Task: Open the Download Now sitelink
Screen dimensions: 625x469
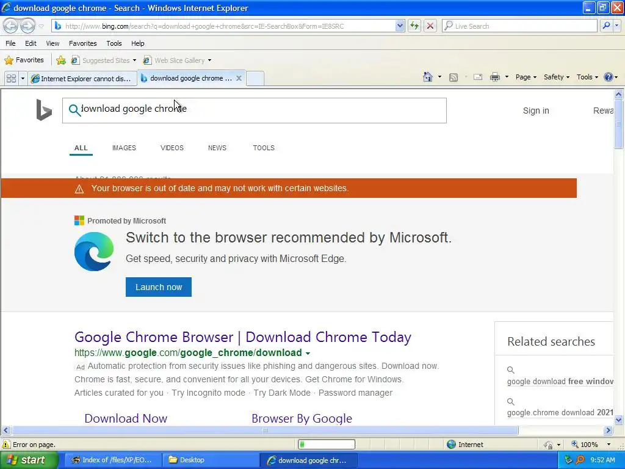Action: 126,418
